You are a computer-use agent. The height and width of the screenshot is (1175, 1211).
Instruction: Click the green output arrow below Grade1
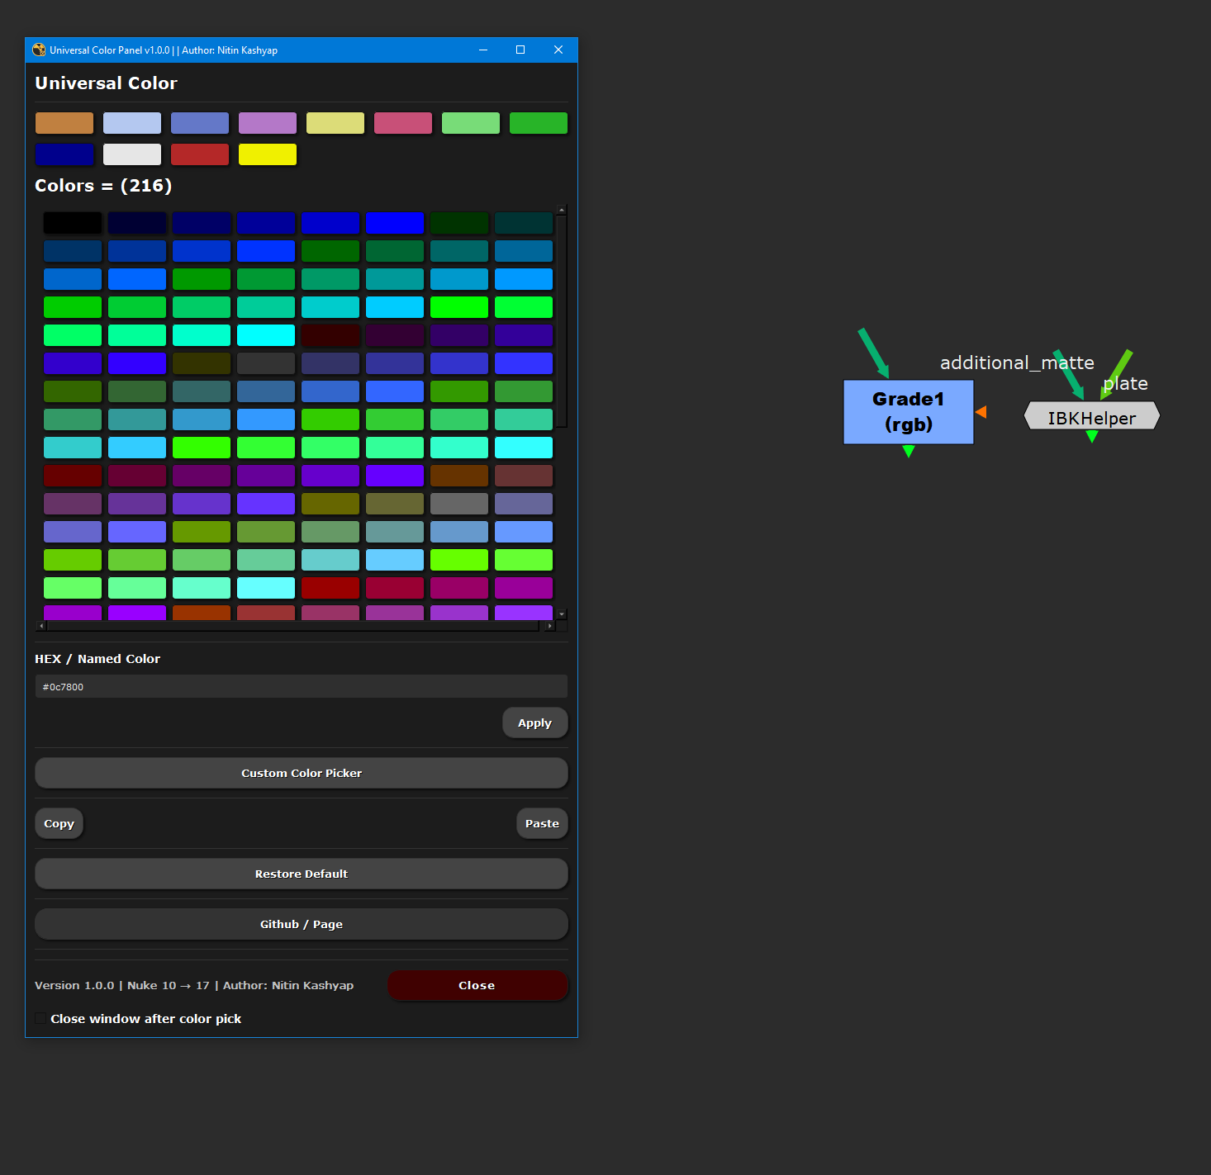tap(909, 452)
